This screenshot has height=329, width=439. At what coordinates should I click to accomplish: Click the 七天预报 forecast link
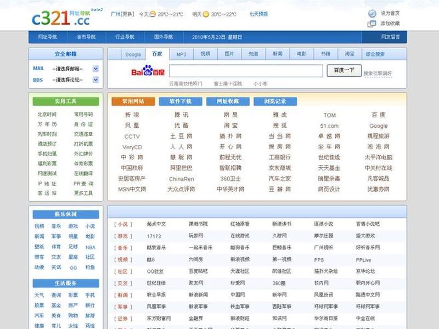[258, 14]
